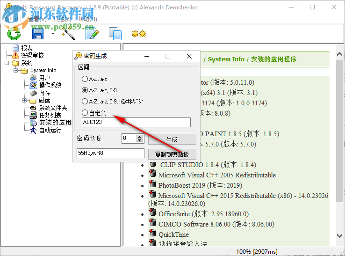Click the 生成 generate button

tap(172, 139)
